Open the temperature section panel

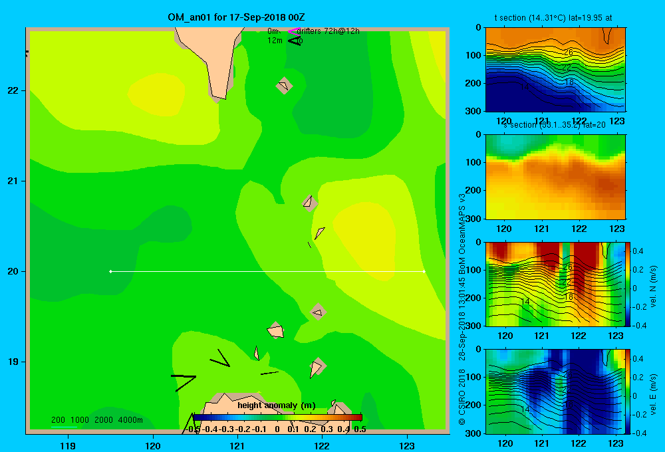pos(555,70)
